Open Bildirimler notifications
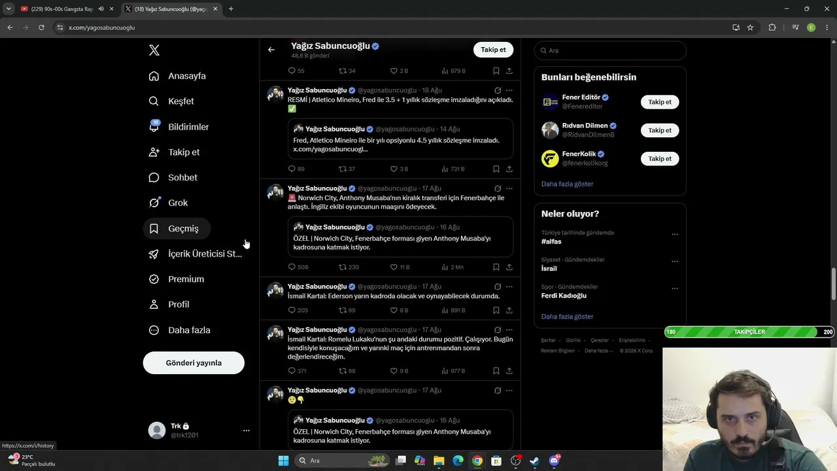Screen dimensions: 837x471 [x=179, y=127]
